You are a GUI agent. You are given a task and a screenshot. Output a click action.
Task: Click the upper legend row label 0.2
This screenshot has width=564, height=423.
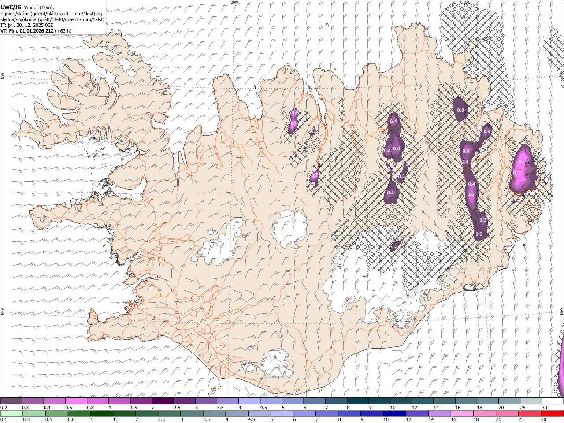tap(3, 408)
